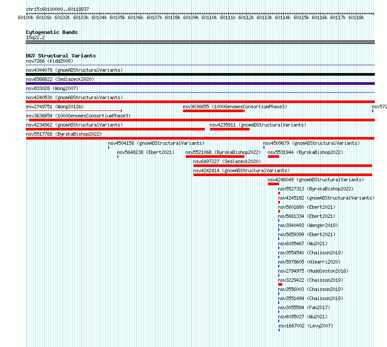Viewport: 387px width, 347px height.
Task: Click the red nsv4242414 variant bar
Action: 283,175
